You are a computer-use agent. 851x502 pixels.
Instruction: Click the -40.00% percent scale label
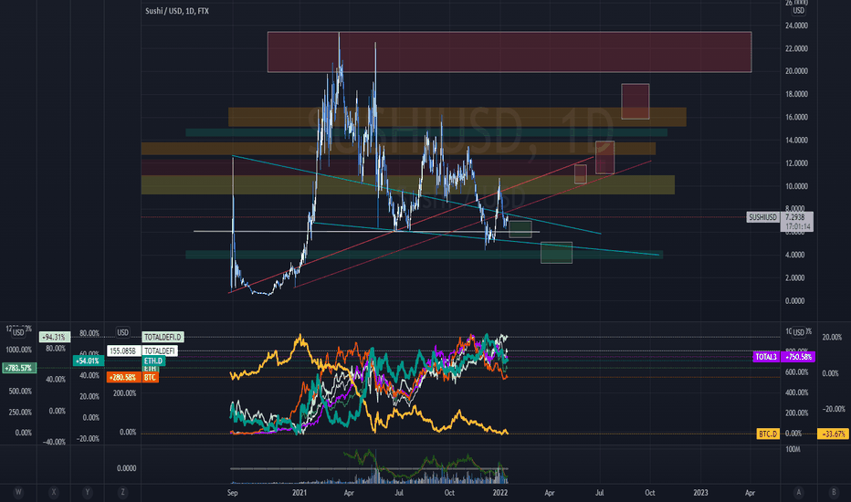54,442
